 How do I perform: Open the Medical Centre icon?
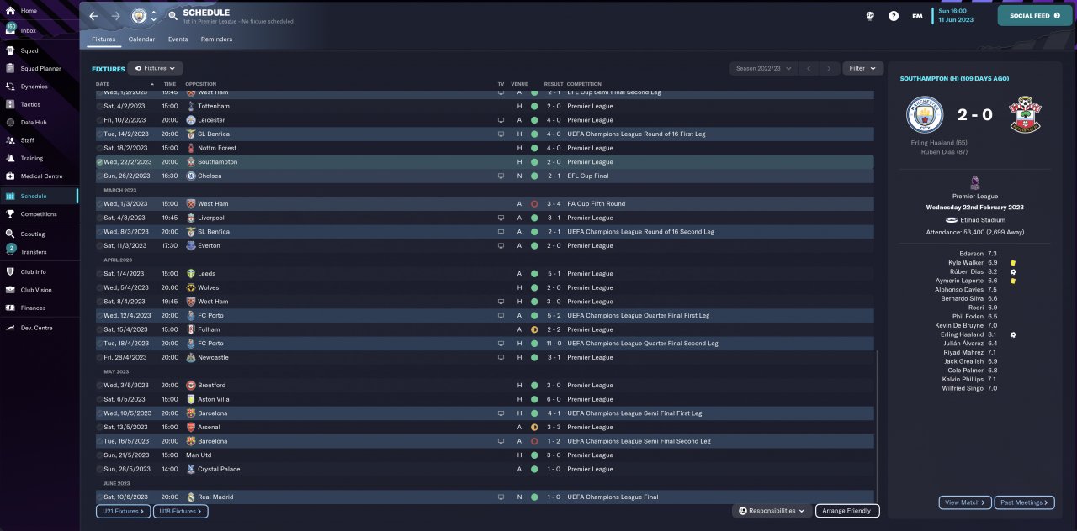[11, 176]
